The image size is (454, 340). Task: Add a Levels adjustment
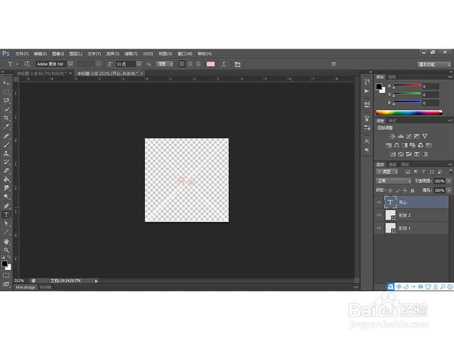(401, 136)
